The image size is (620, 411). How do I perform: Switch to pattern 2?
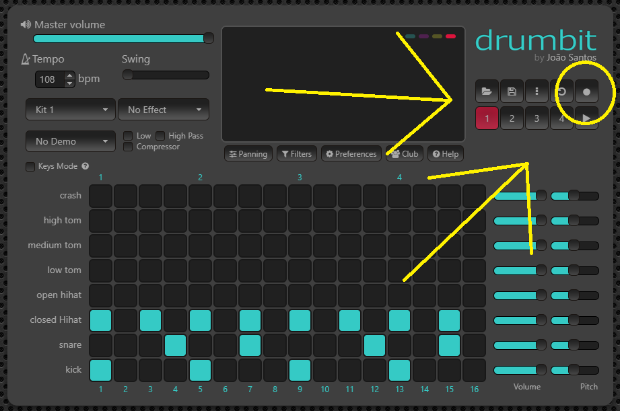pyautogui.click(x=512, y=118)
